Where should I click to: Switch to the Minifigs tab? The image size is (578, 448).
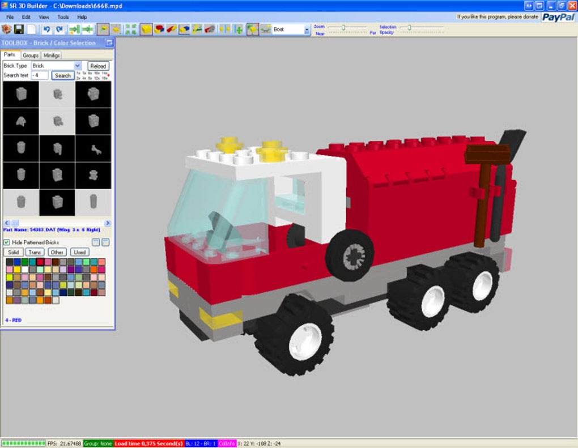coord(51,56)
